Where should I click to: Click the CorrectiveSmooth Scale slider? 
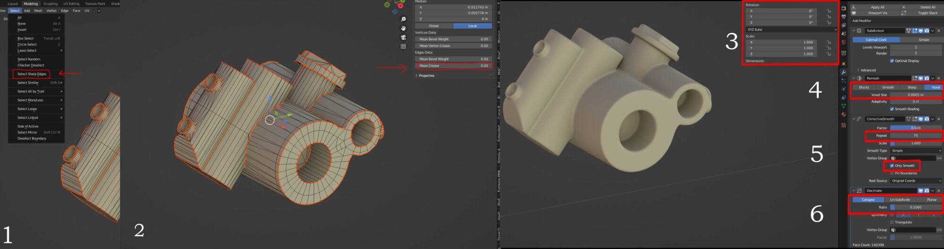(x=916, y=143)
